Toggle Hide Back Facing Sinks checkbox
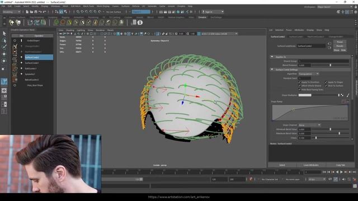 [299, 89]
